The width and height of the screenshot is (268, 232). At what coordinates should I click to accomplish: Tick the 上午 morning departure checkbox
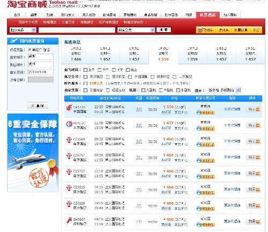pos(85,70)
